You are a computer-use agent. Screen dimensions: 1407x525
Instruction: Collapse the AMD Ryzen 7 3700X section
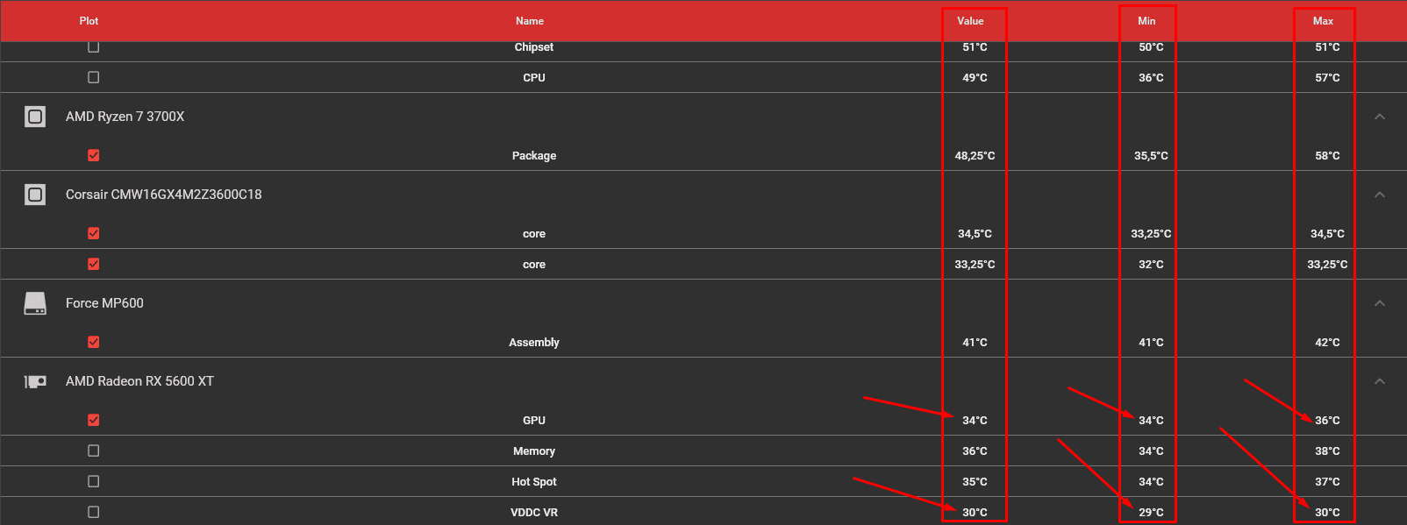[x=1380, y=117]
